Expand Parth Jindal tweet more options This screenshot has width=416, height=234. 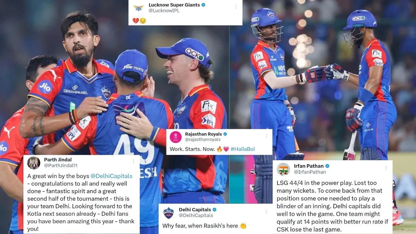133,162
